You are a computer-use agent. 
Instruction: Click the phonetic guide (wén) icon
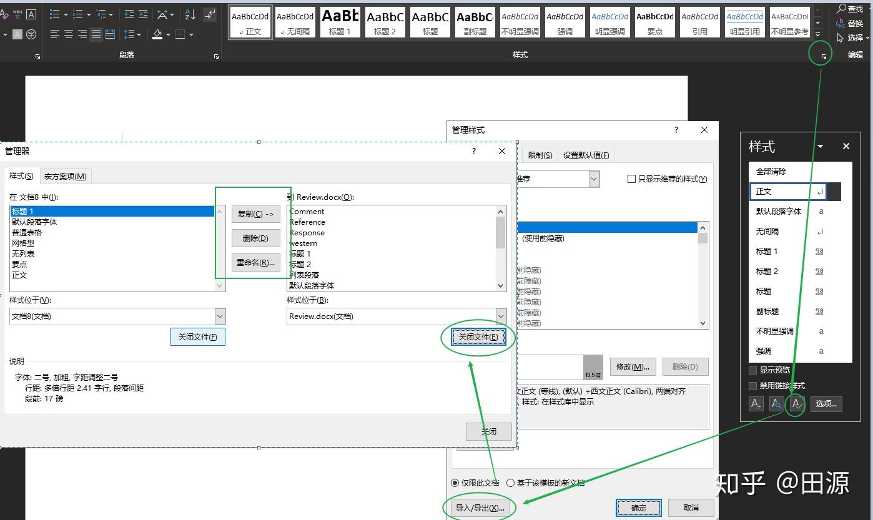pyautogui.click(x=17, y=14)
